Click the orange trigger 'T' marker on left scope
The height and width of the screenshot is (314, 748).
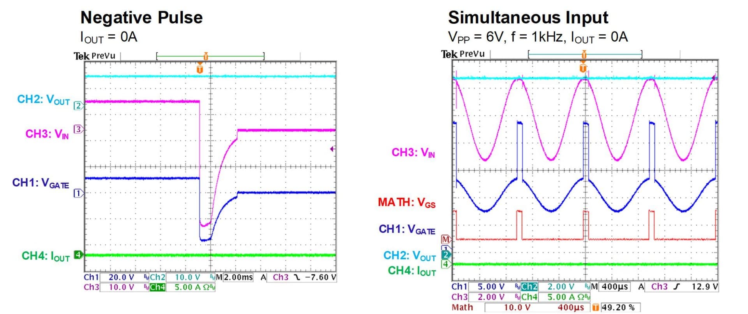[x=200, y=69]
